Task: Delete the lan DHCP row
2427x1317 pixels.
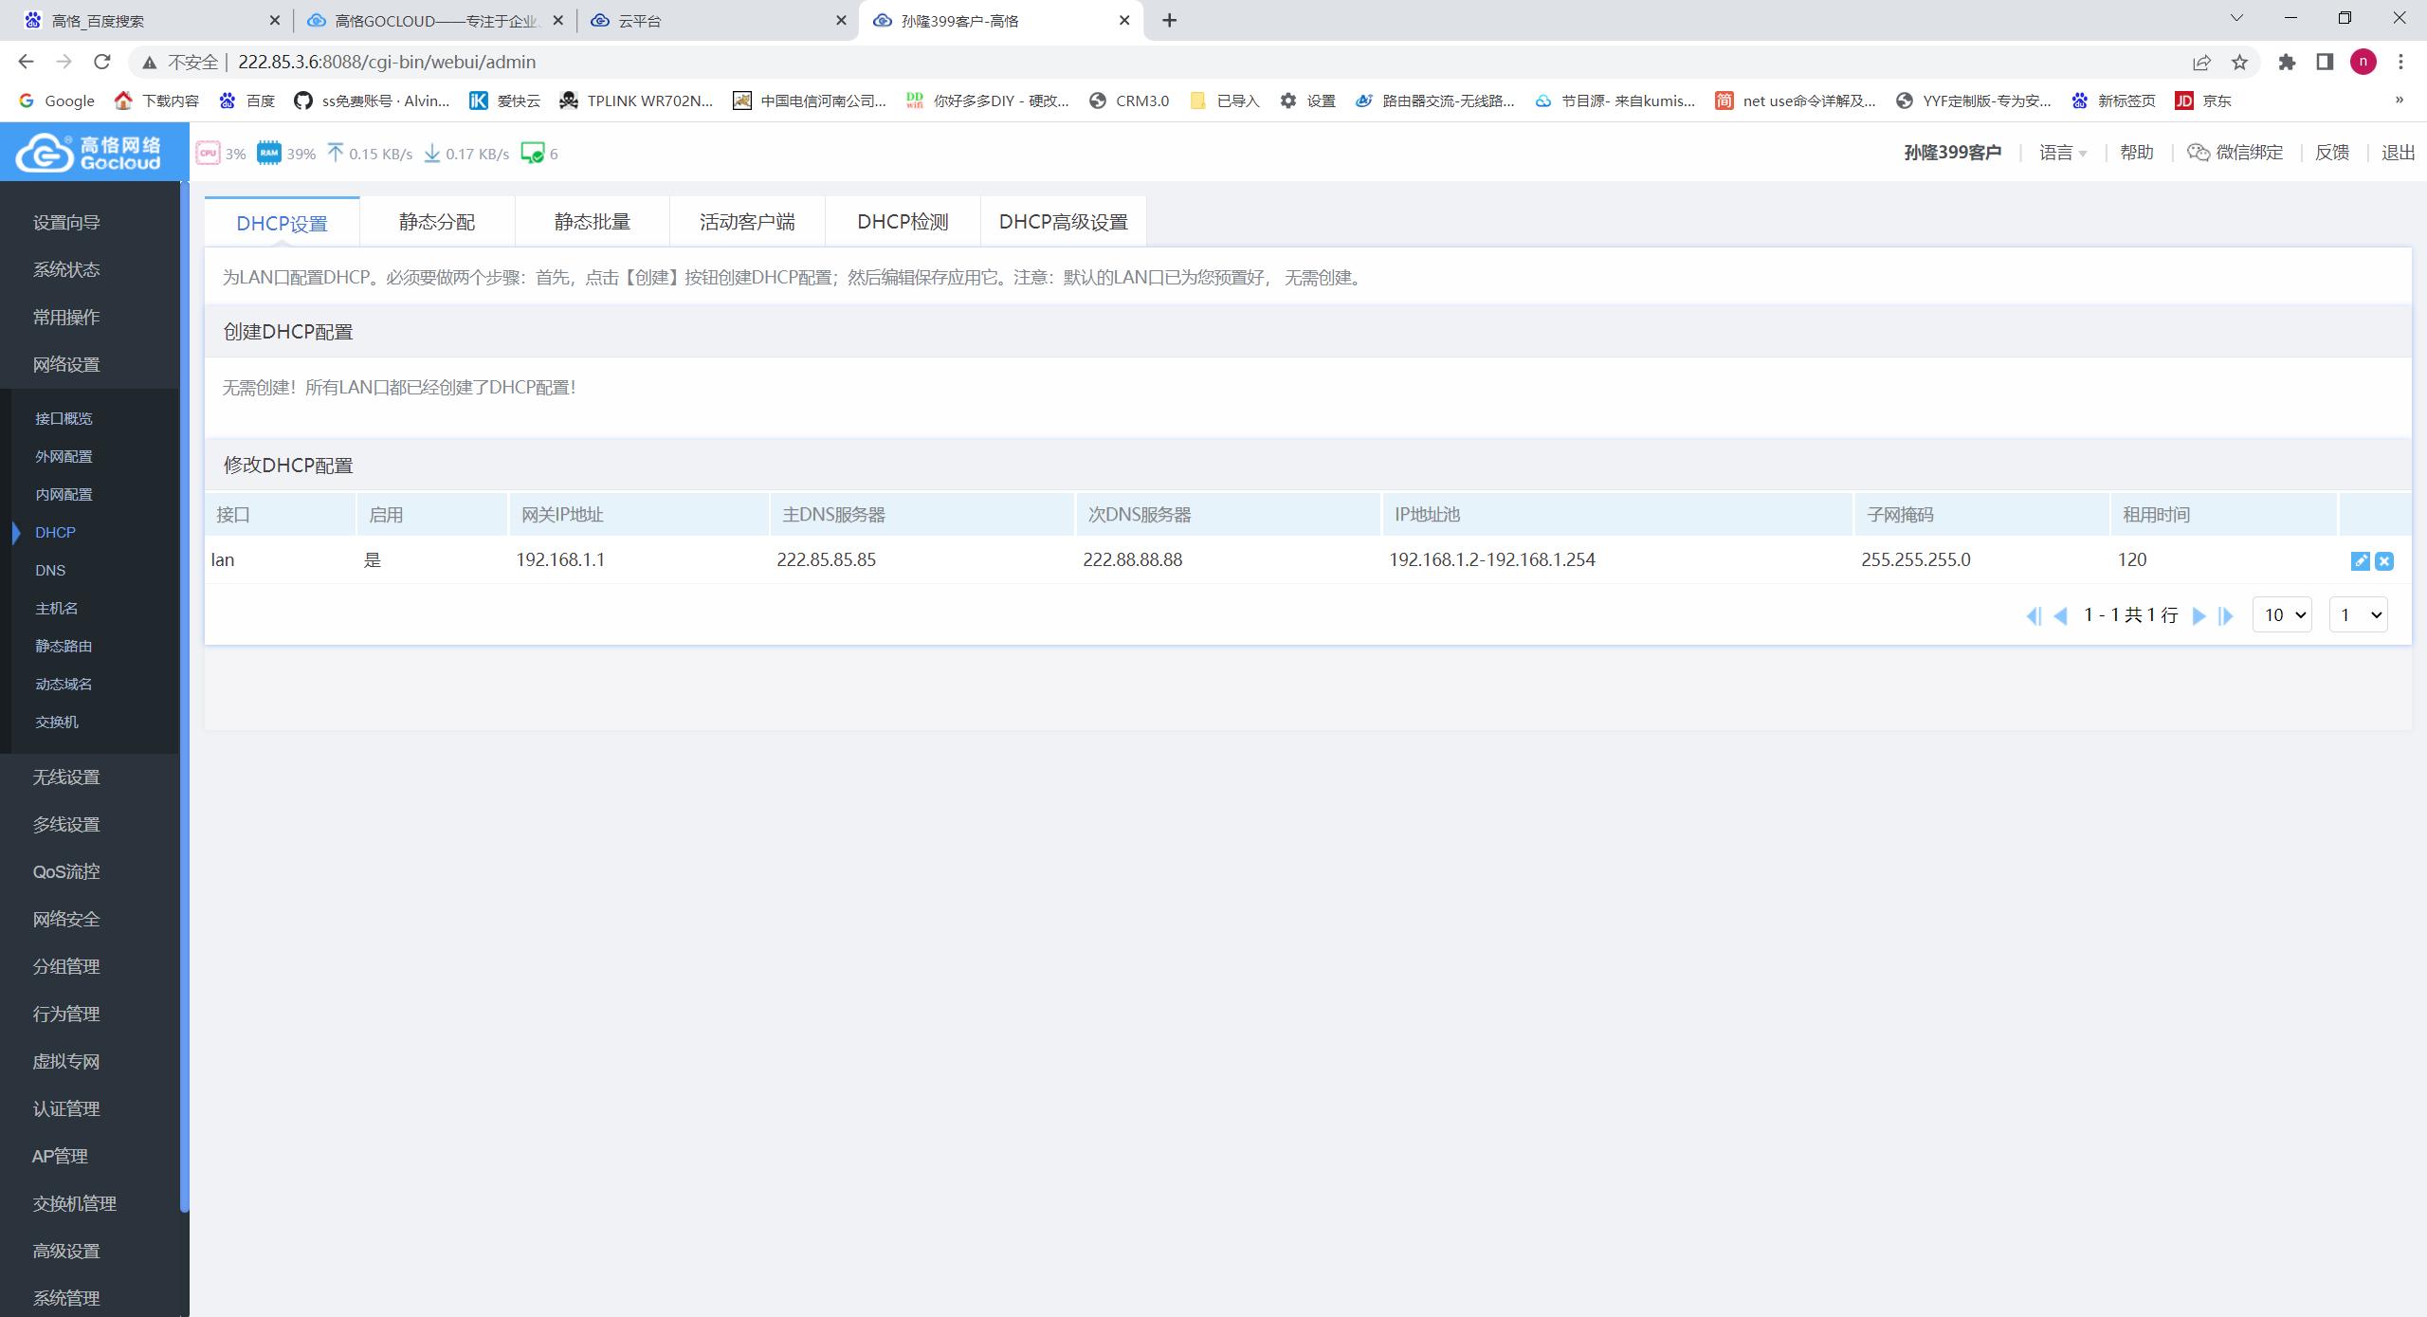Action: click(x=2384, y=561)
